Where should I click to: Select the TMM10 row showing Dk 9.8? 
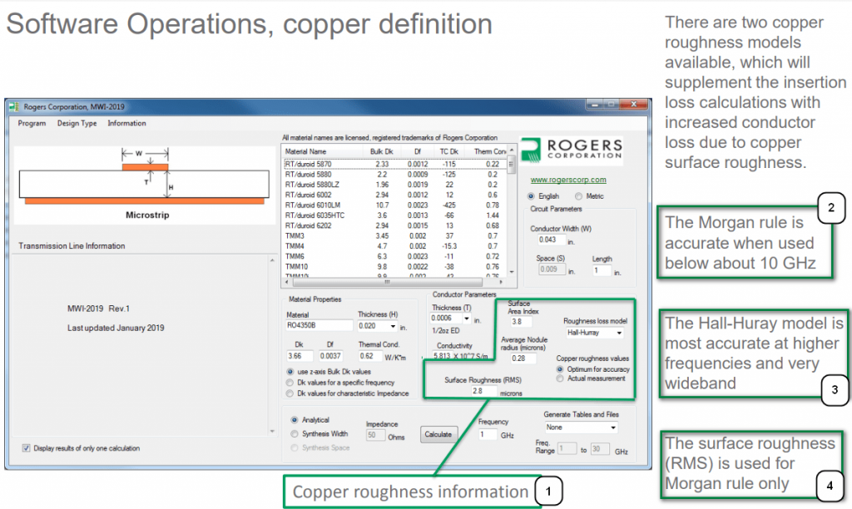(395, 267)
